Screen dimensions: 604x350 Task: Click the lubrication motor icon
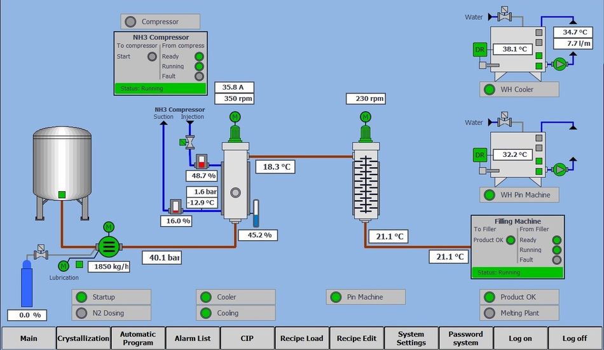(x=64, y=266)
